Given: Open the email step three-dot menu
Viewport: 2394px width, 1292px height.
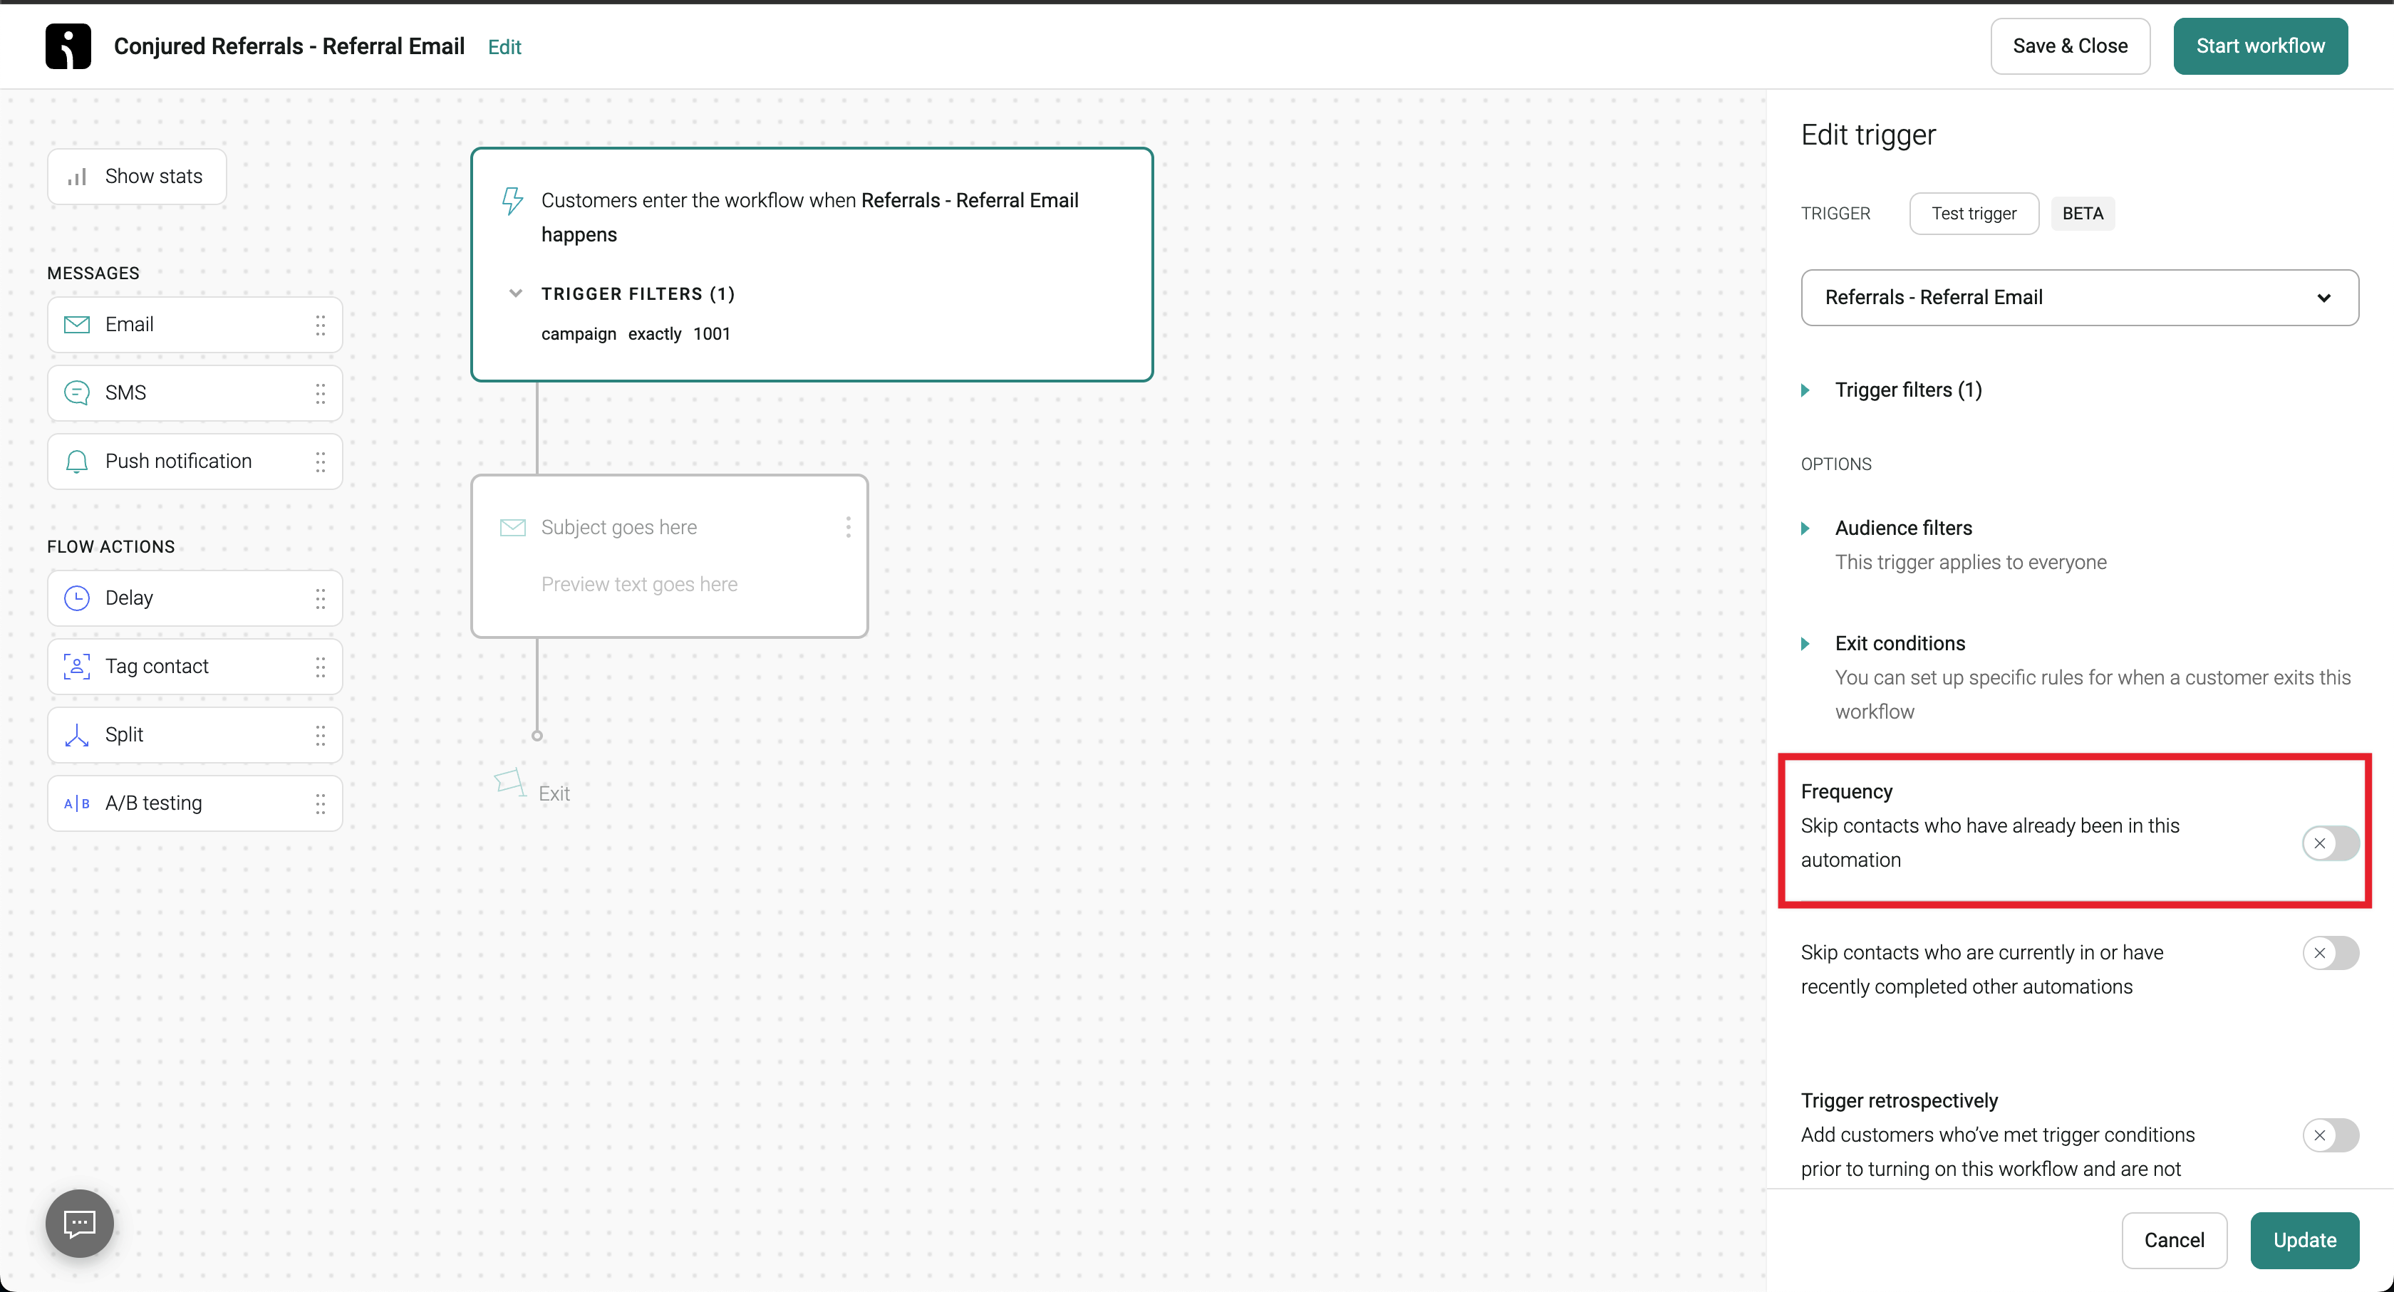Looking at the screenshot, I should (848, 528).
